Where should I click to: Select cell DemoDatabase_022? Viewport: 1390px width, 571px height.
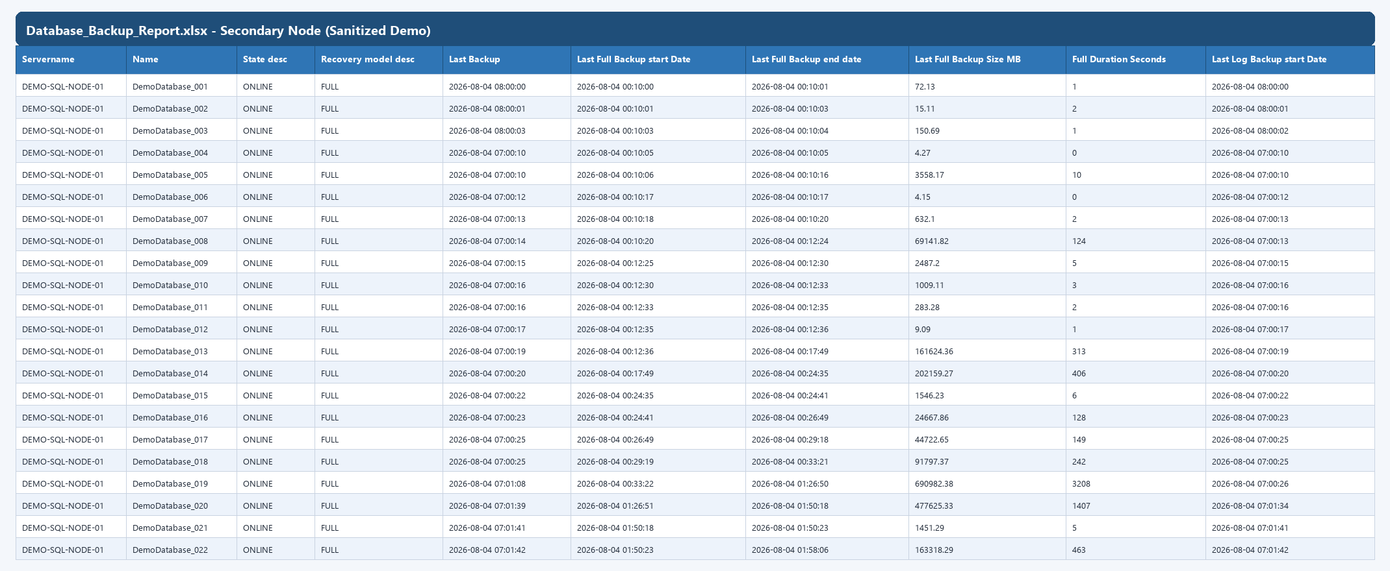181,550
